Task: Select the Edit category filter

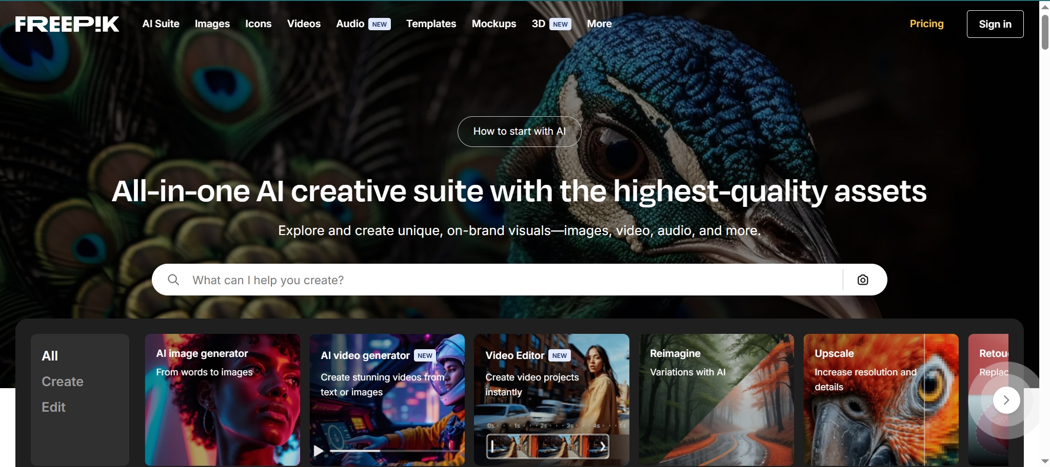Action: pyautogui.click(x=53, y=407)
